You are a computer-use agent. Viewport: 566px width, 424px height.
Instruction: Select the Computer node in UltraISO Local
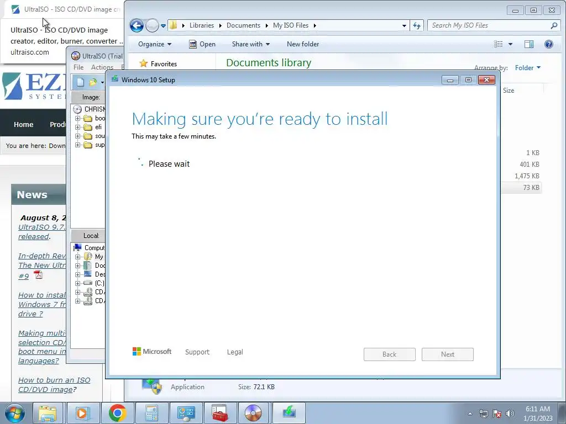click(x=90, y=248)
